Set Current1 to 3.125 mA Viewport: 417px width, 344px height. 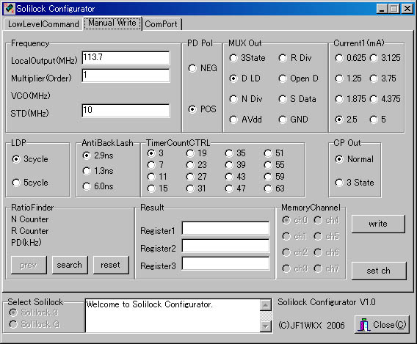coord(385,58)
